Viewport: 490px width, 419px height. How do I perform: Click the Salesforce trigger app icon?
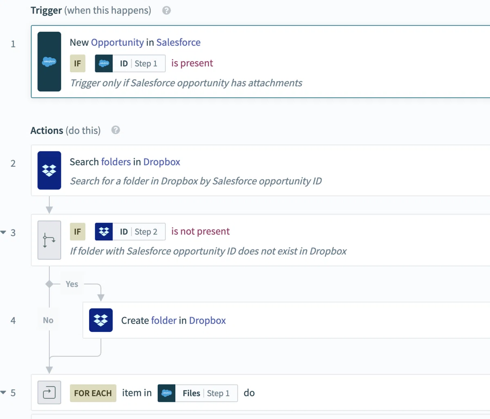(49, 62)
